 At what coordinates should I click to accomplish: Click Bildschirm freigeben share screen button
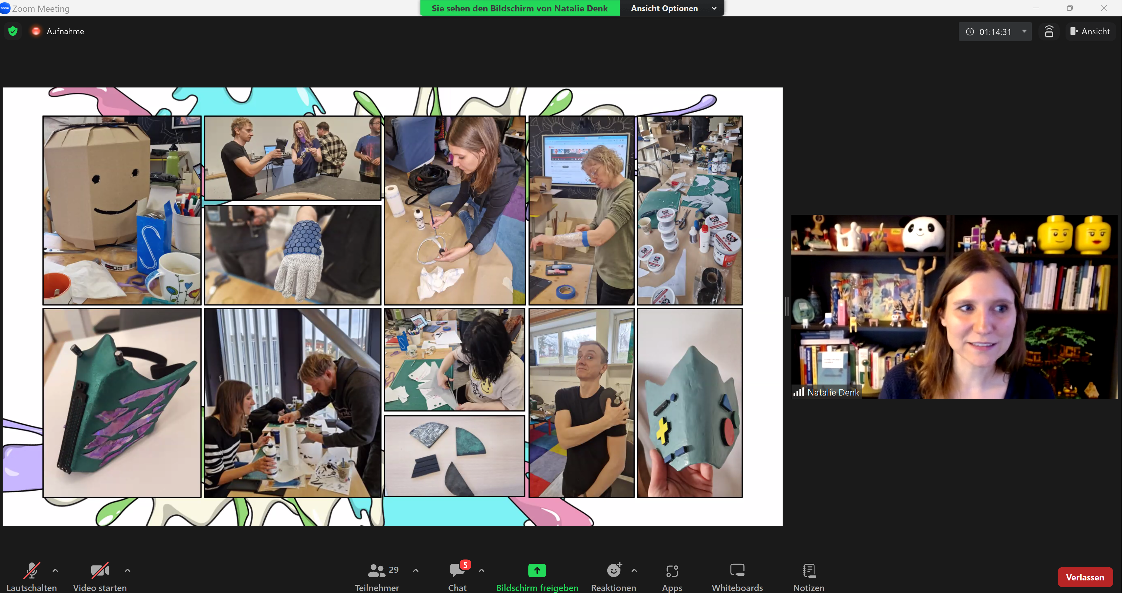(x=537, y=577)
